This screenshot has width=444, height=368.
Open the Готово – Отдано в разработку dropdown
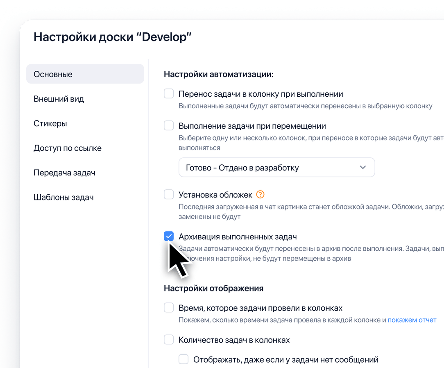click(x=276, y=167)
